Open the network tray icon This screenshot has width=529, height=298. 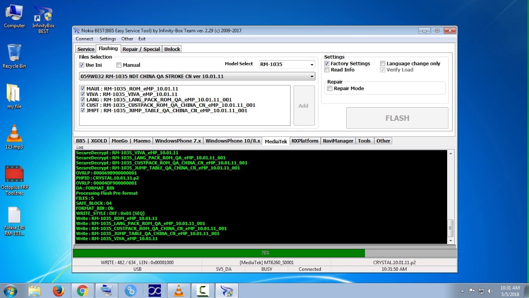[481, 291]
